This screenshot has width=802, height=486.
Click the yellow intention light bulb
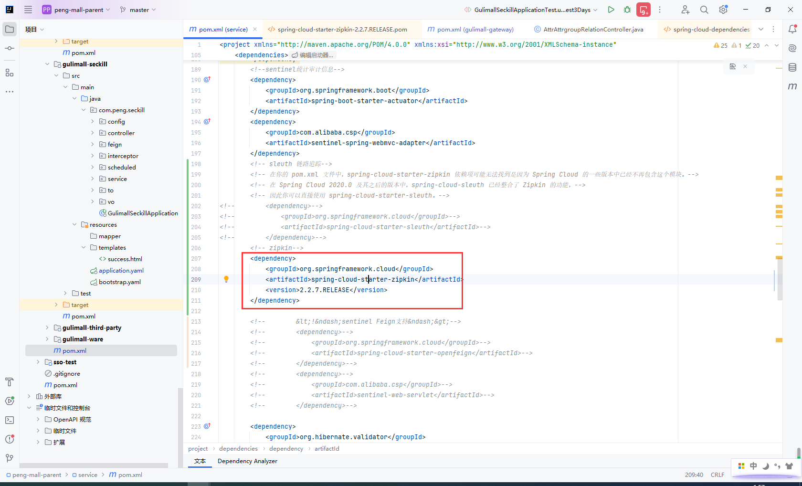(226, 279)
